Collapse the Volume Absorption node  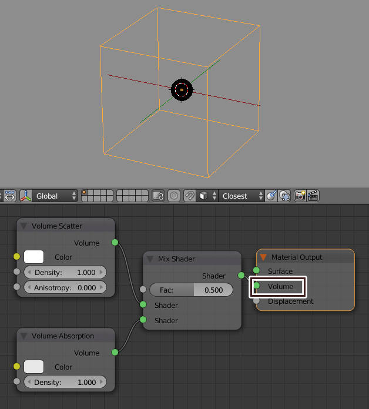[x=24, y=336]
